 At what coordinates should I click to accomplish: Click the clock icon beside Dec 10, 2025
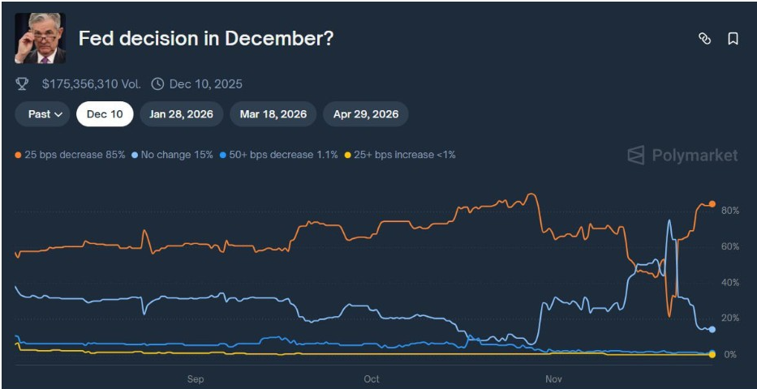(157, 83)
